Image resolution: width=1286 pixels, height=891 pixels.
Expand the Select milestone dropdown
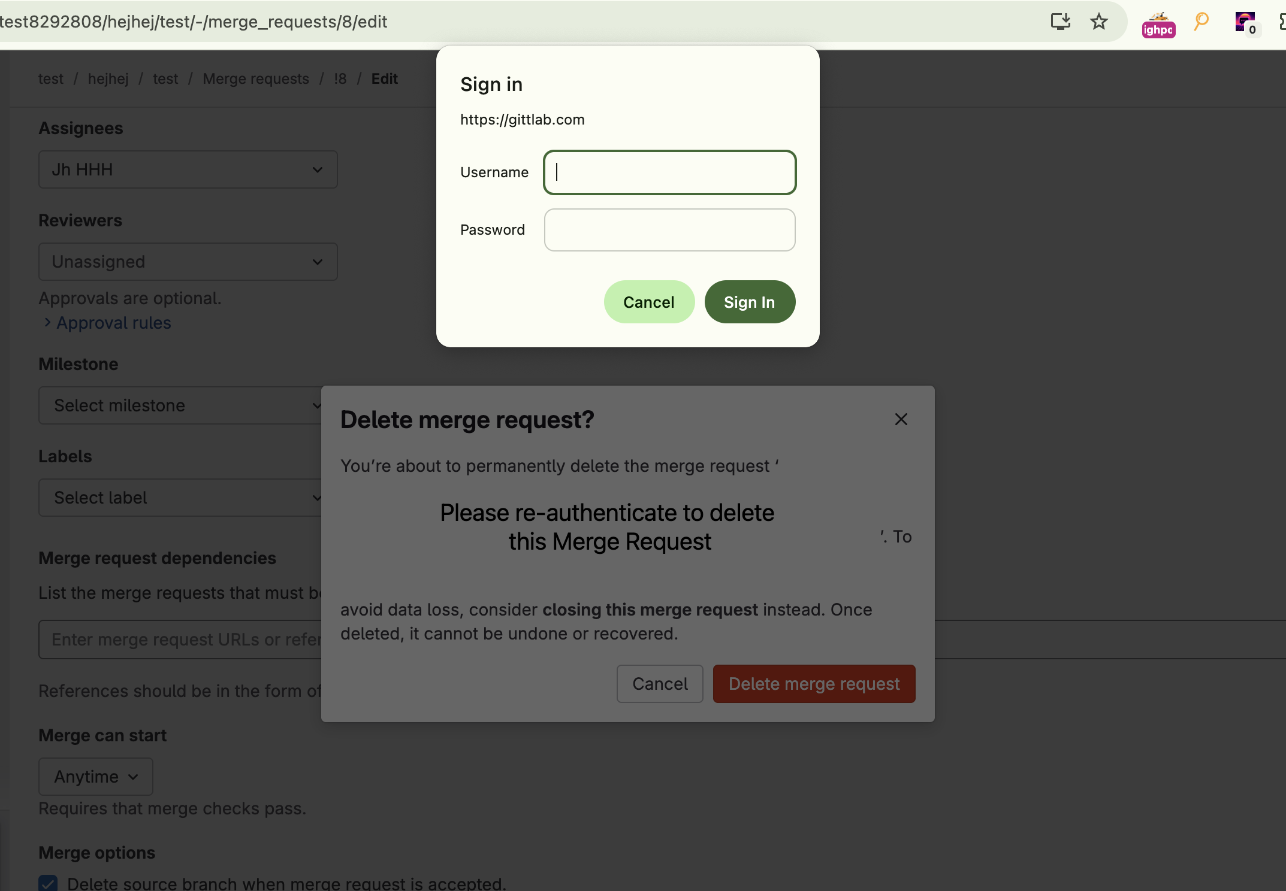(180, 405)
